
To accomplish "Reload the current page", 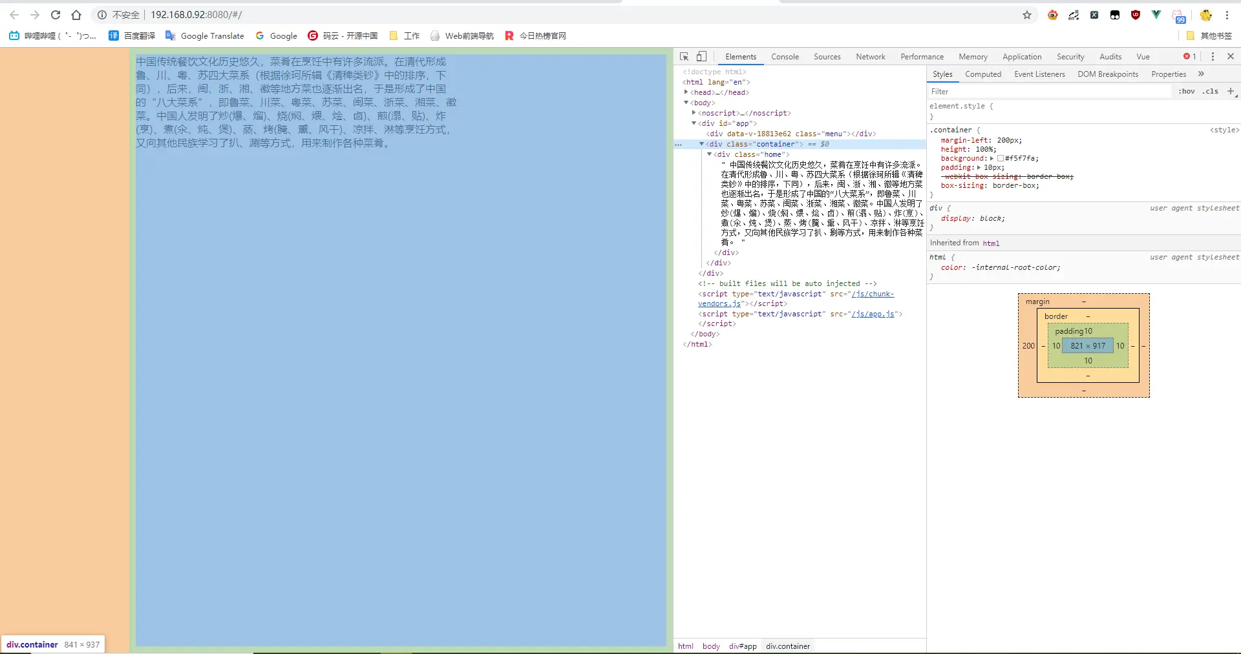I will click(56, 15).
